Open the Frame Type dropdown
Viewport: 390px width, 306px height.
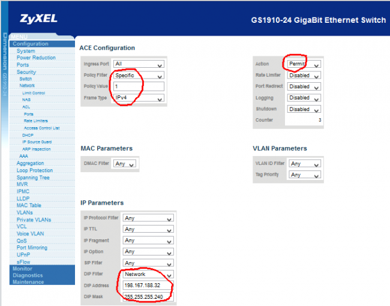click(x=139, y=98)
